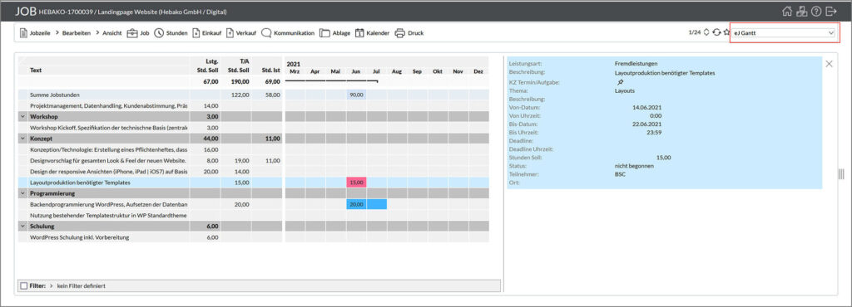Click the logout exit icon
The height and width of the screenshot is (307, 852).
tap(831, 12)
